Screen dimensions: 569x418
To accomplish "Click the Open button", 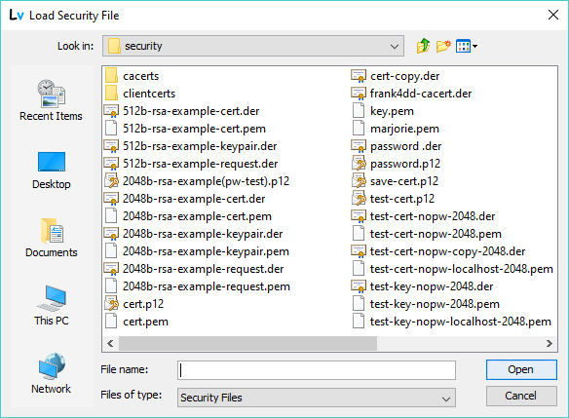I will click(521, 369).
